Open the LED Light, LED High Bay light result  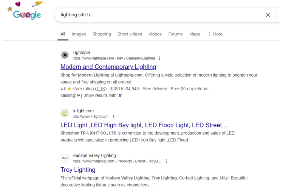(144, 125)
